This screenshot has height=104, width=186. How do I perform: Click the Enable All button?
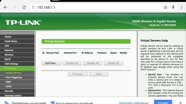(x=72, y=63)
